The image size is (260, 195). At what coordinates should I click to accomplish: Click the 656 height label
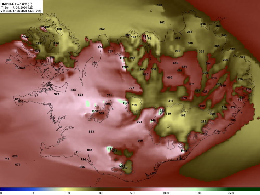175,63
